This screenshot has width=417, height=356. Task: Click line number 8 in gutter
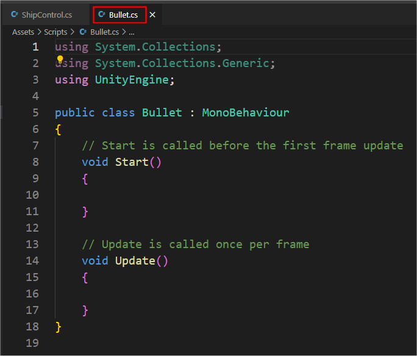(x=35, y=162)
